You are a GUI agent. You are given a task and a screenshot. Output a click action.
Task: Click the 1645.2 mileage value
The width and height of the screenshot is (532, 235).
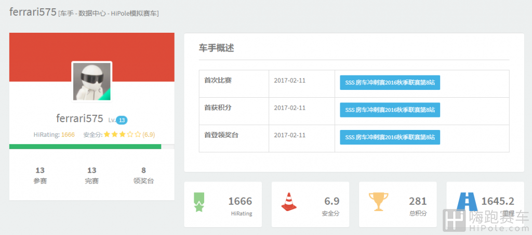point(498,201)
